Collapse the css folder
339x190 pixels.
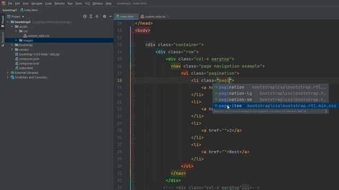[x=16, y=31]
